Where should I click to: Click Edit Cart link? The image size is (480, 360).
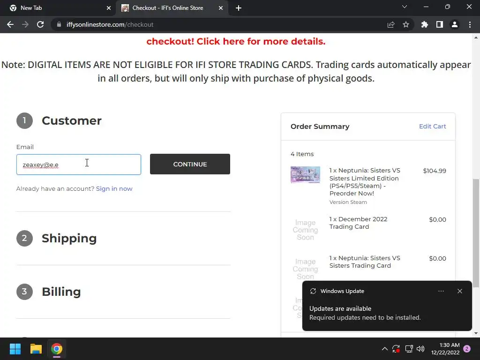point(432,126)
